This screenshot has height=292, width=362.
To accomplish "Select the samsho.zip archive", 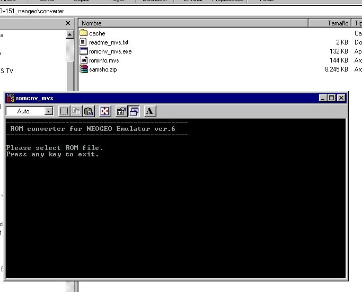I will point(102,69).
